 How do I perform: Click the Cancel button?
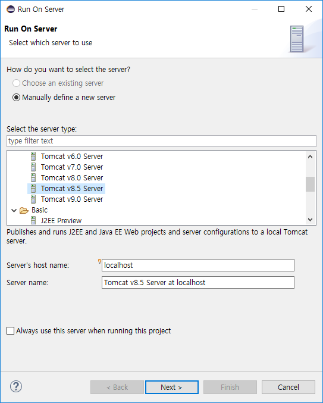coord(288,387)
